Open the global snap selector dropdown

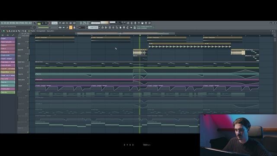81,28
